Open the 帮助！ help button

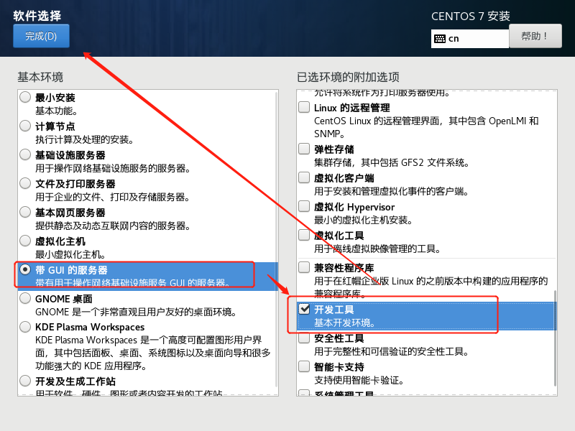[x=535, y=36]
